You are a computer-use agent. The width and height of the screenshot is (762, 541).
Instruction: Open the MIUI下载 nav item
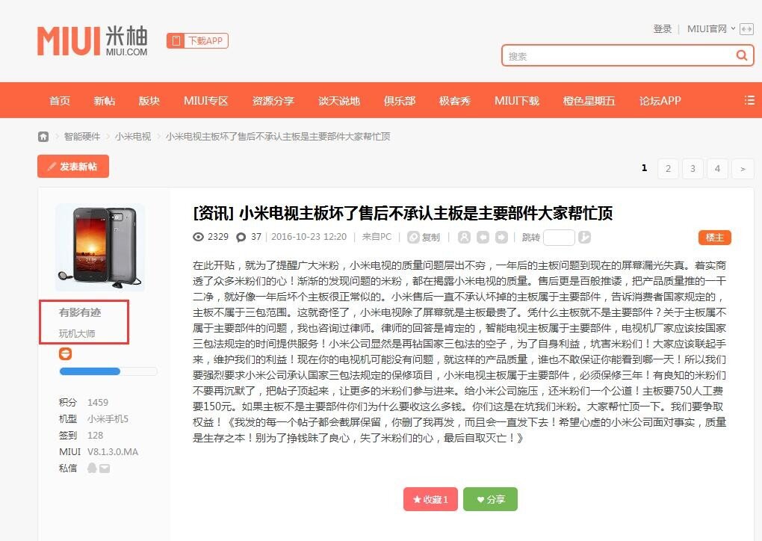click(517, 101)
